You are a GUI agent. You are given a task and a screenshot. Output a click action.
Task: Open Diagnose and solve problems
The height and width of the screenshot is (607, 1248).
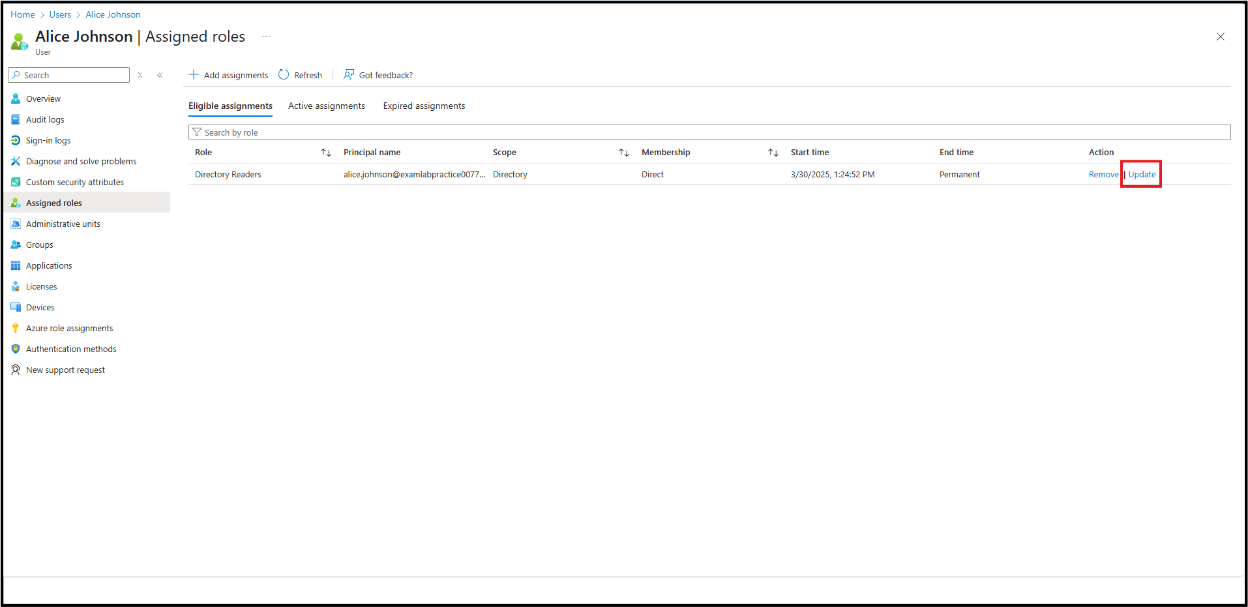82,162
